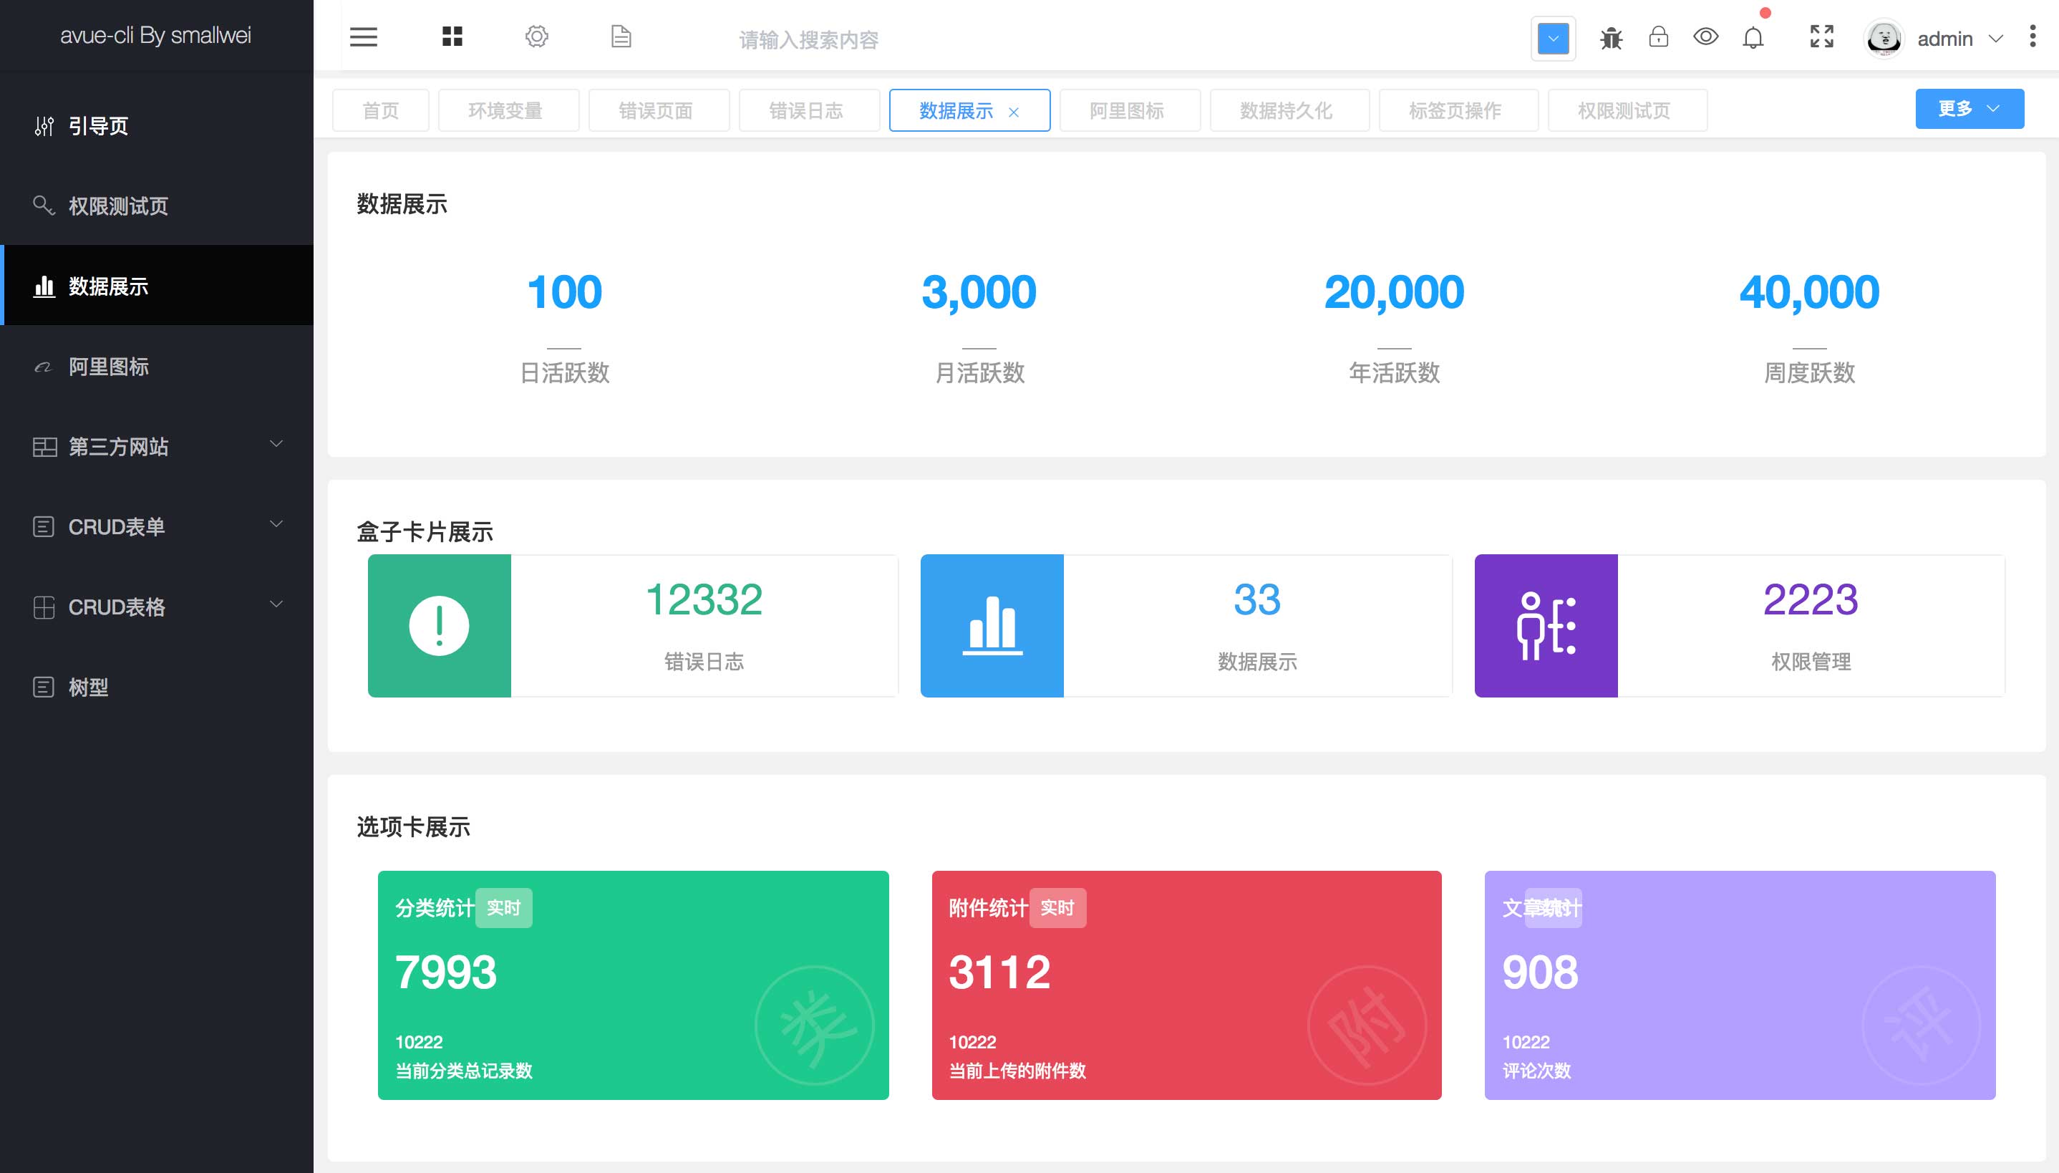The image size is (2059, 1173).
Task: Open the 更多 dropdown button
Action: pos(1970,109)
